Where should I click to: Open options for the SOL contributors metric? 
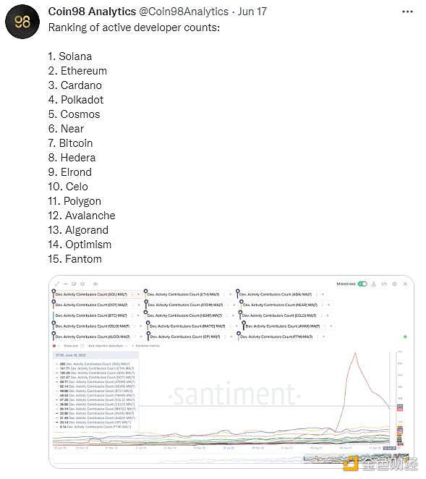(133, 294)
